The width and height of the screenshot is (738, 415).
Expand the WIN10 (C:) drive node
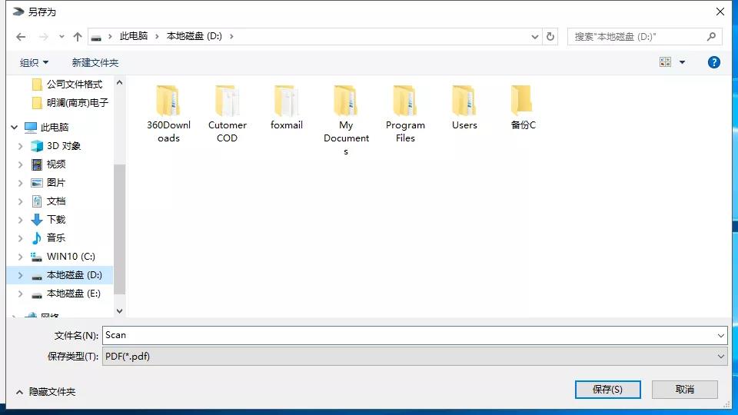point(21,257)
